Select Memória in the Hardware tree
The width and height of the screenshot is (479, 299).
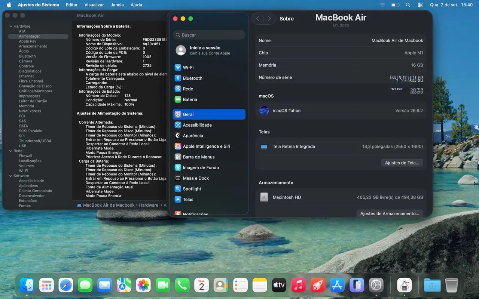click(27, 106)
